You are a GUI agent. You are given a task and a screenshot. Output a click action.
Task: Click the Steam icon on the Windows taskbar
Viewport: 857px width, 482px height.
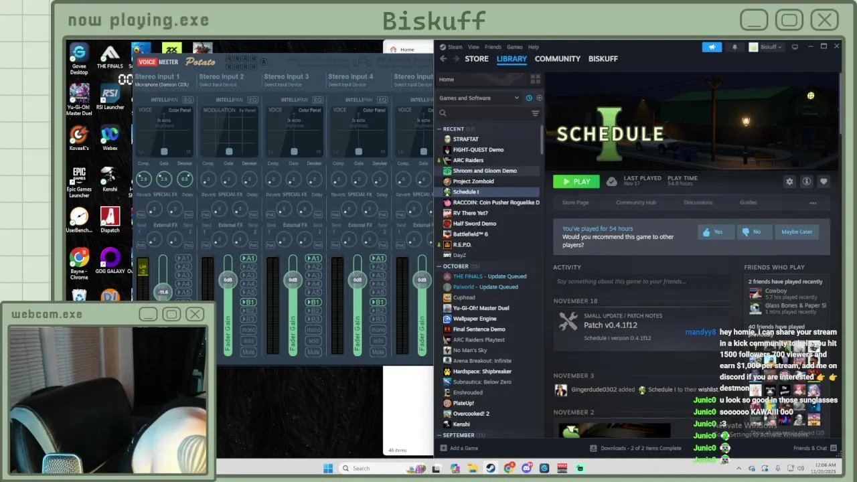tap(491, 468)
